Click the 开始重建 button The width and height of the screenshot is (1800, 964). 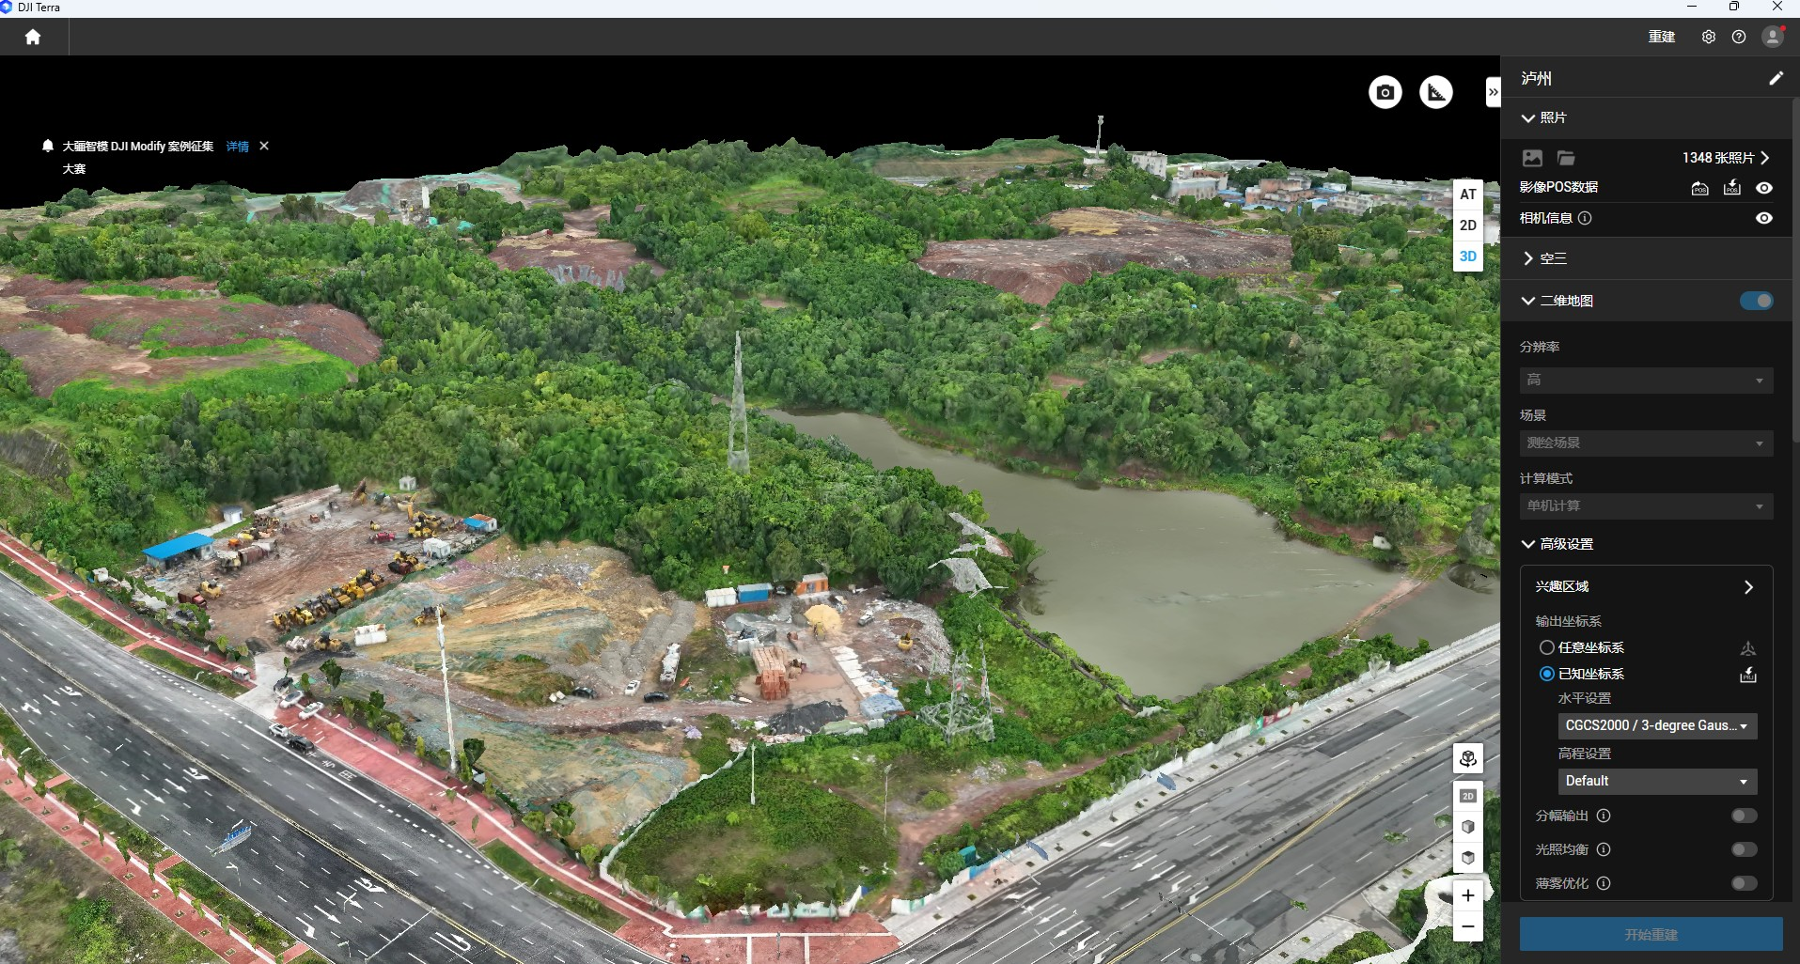pos(1651,934)
